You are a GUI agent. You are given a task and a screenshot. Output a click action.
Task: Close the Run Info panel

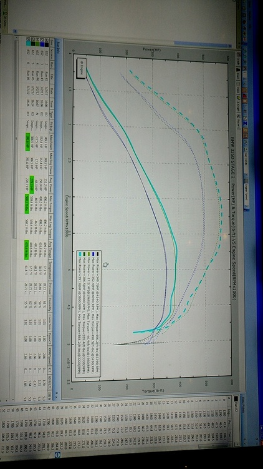(x=57, y=398)
